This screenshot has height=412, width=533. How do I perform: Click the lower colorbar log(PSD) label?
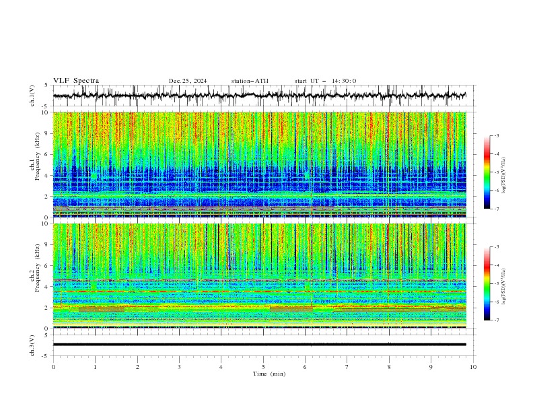503,287
